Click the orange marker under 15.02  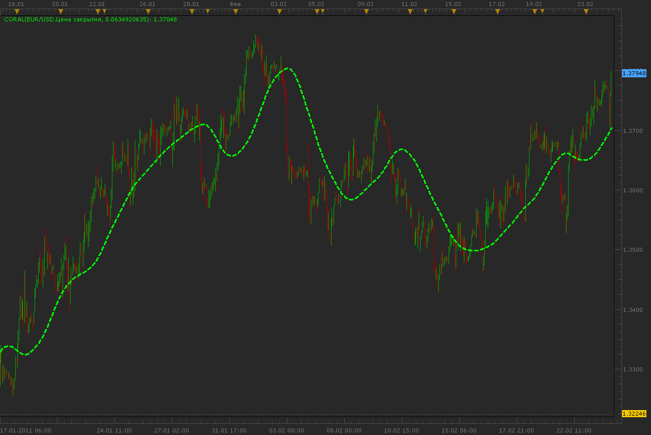click(454, 11)
